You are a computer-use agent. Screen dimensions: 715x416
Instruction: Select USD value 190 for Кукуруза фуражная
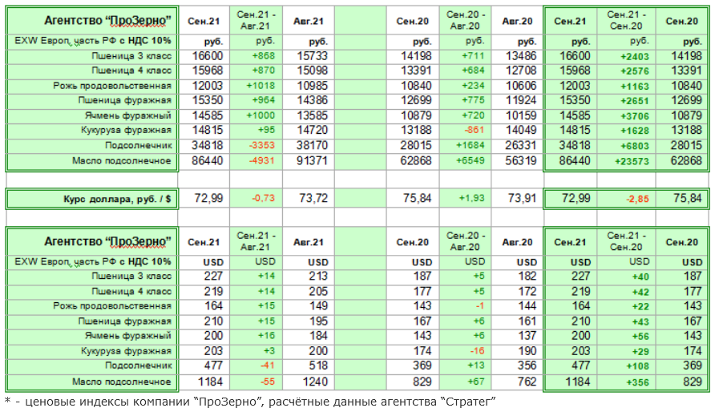[x=527, y=351]
